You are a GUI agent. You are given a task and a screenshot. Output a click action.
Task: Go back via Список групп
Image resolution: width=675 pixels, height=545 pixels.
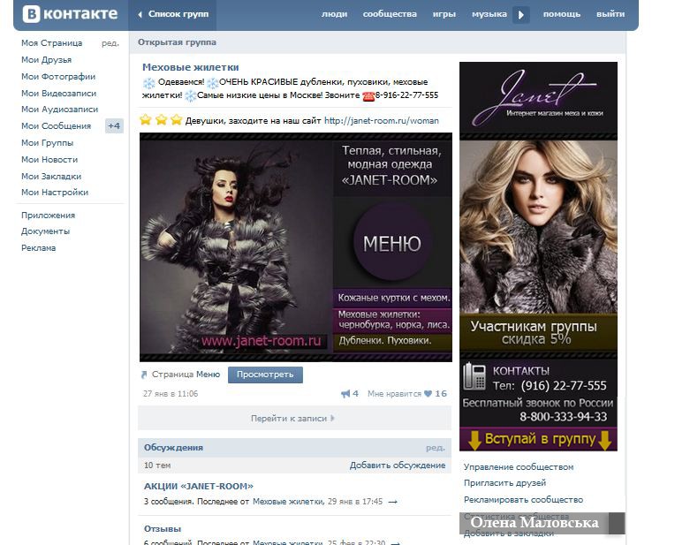173,14
